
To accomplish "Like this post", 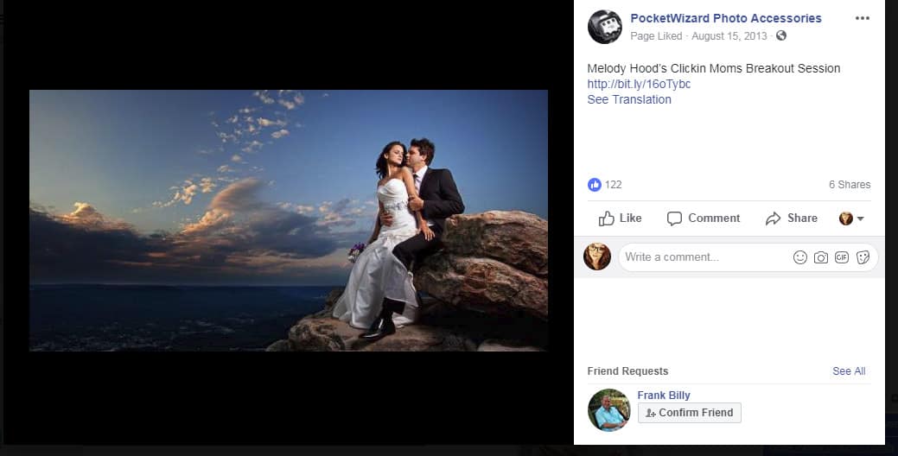I will click(621, 218).
